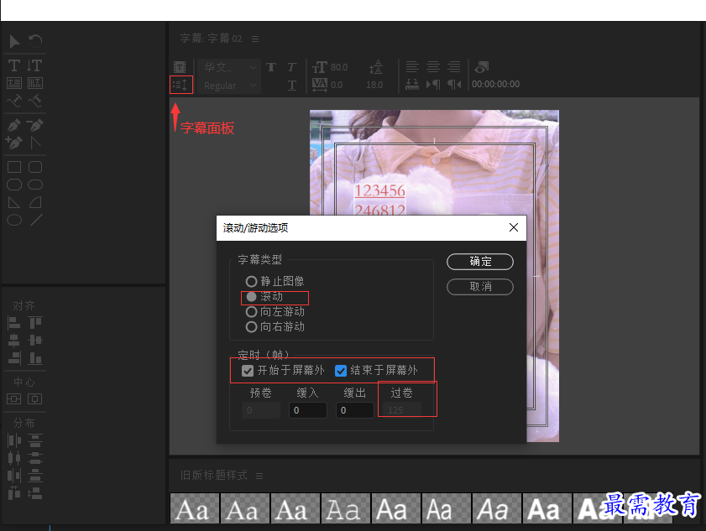Open the font family dropdown
This screenshot has height=531, width=706.
tap(228, 67)
